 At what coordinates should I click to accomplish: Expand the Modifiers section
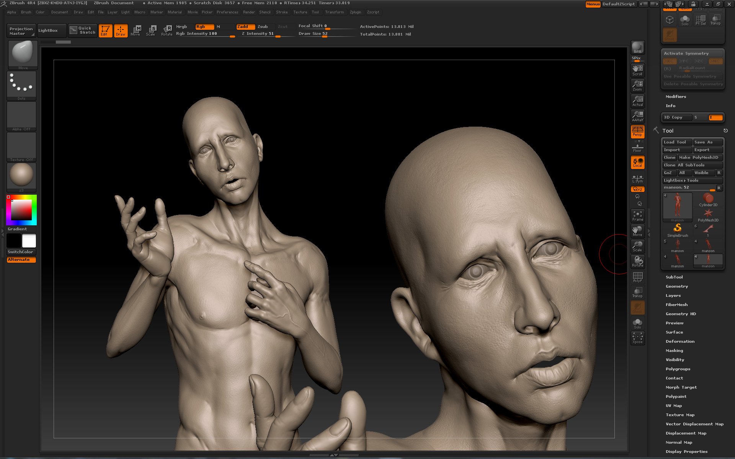click(676, 97)
